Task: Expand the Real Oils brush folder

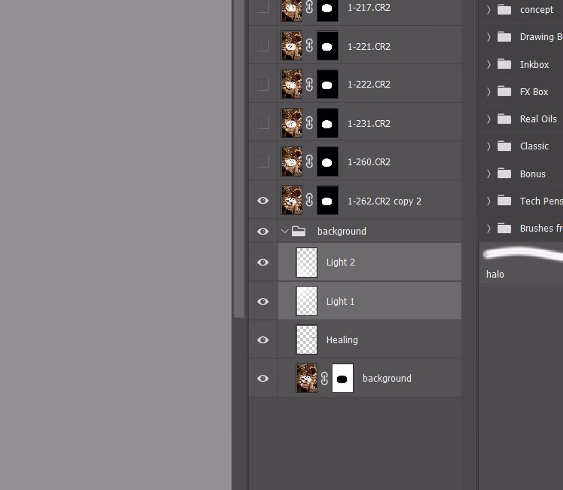Action: point(489,119)
